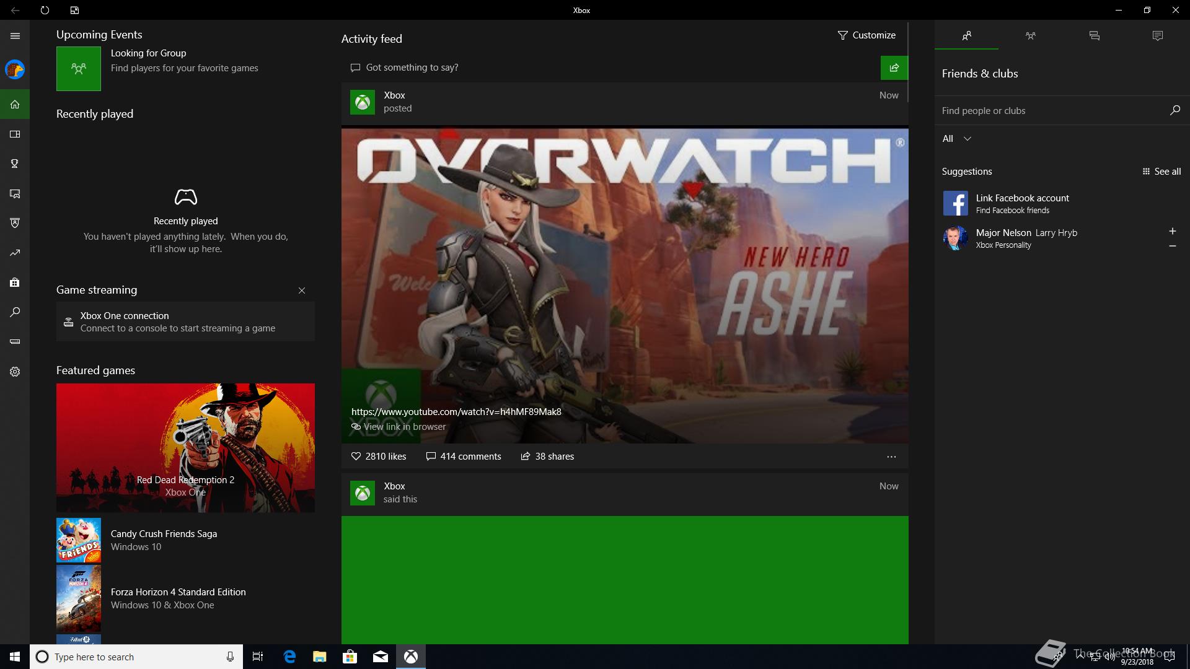
Task: Click the back arrow in title bar
Action: [15, 10]
